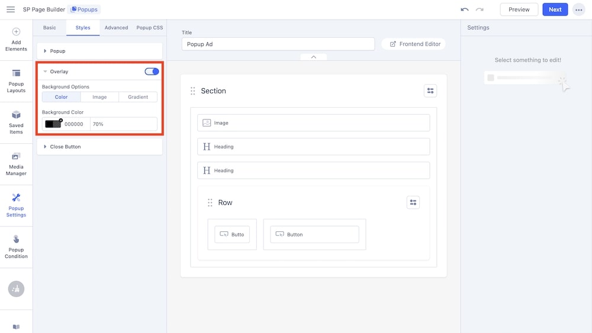Click the black background color swatch

(x=53, y=124)
